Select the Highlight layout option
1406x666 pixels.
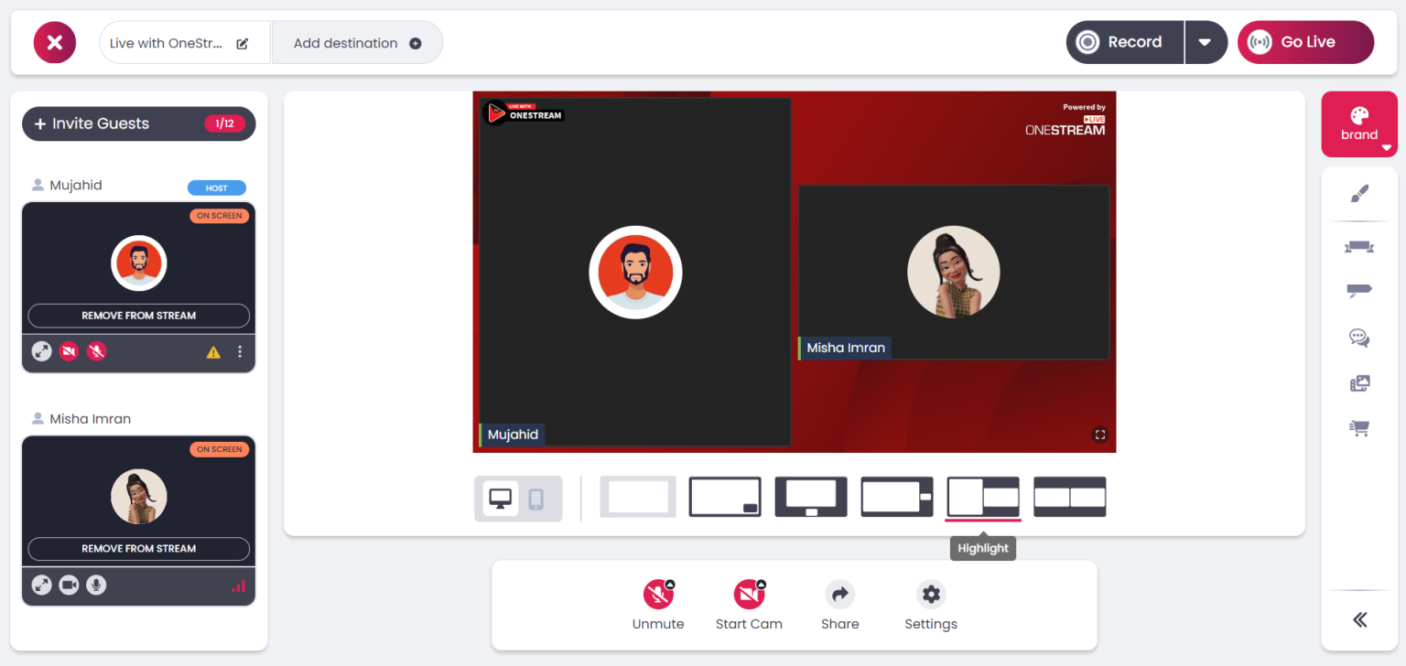982,497
